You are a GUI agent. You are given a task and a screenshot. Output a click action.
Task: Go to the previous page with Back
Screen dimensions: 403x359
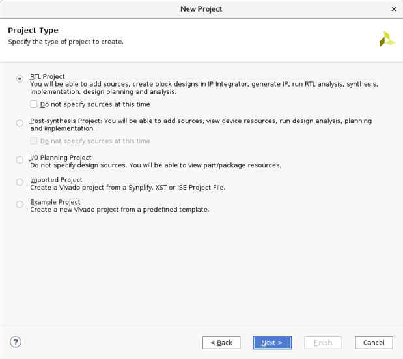tap(221, 343)
